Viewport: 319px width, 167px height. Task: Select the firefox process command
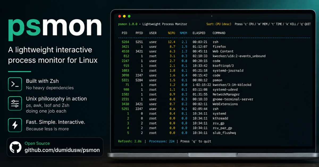pyautogui.click(x=219, y=47)
